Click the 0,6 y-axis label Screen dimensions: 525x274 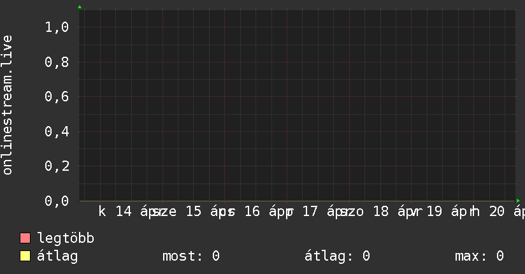tap(57, 97)
